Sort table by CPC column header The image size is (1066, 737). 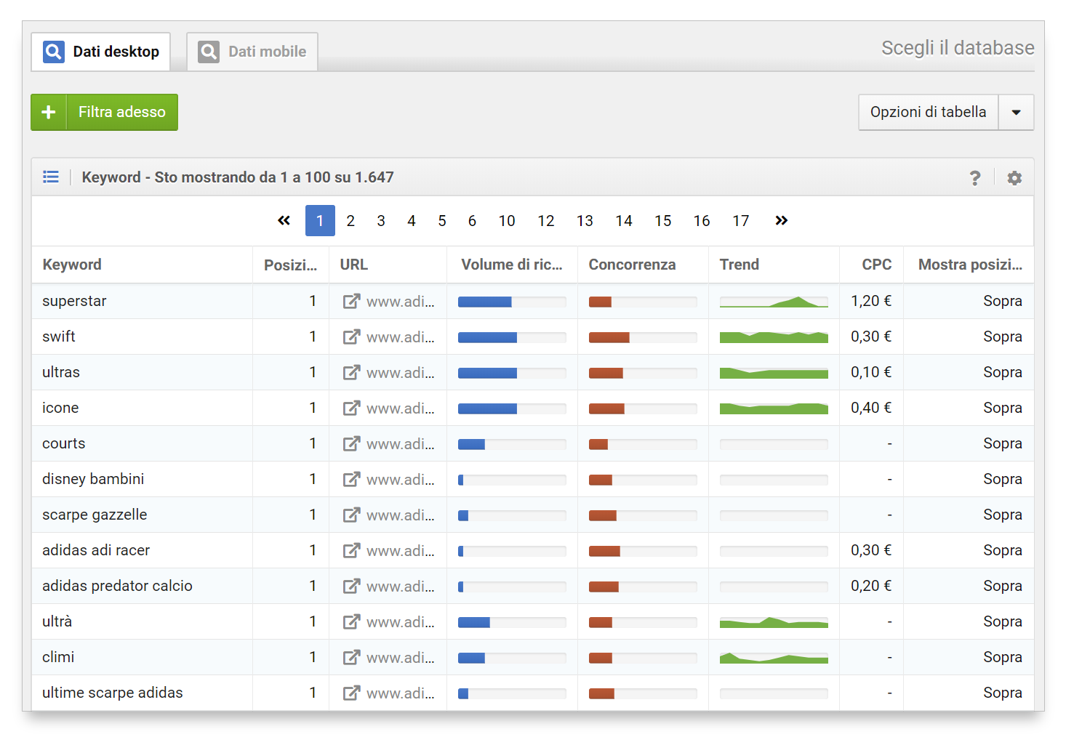[876, 265]
